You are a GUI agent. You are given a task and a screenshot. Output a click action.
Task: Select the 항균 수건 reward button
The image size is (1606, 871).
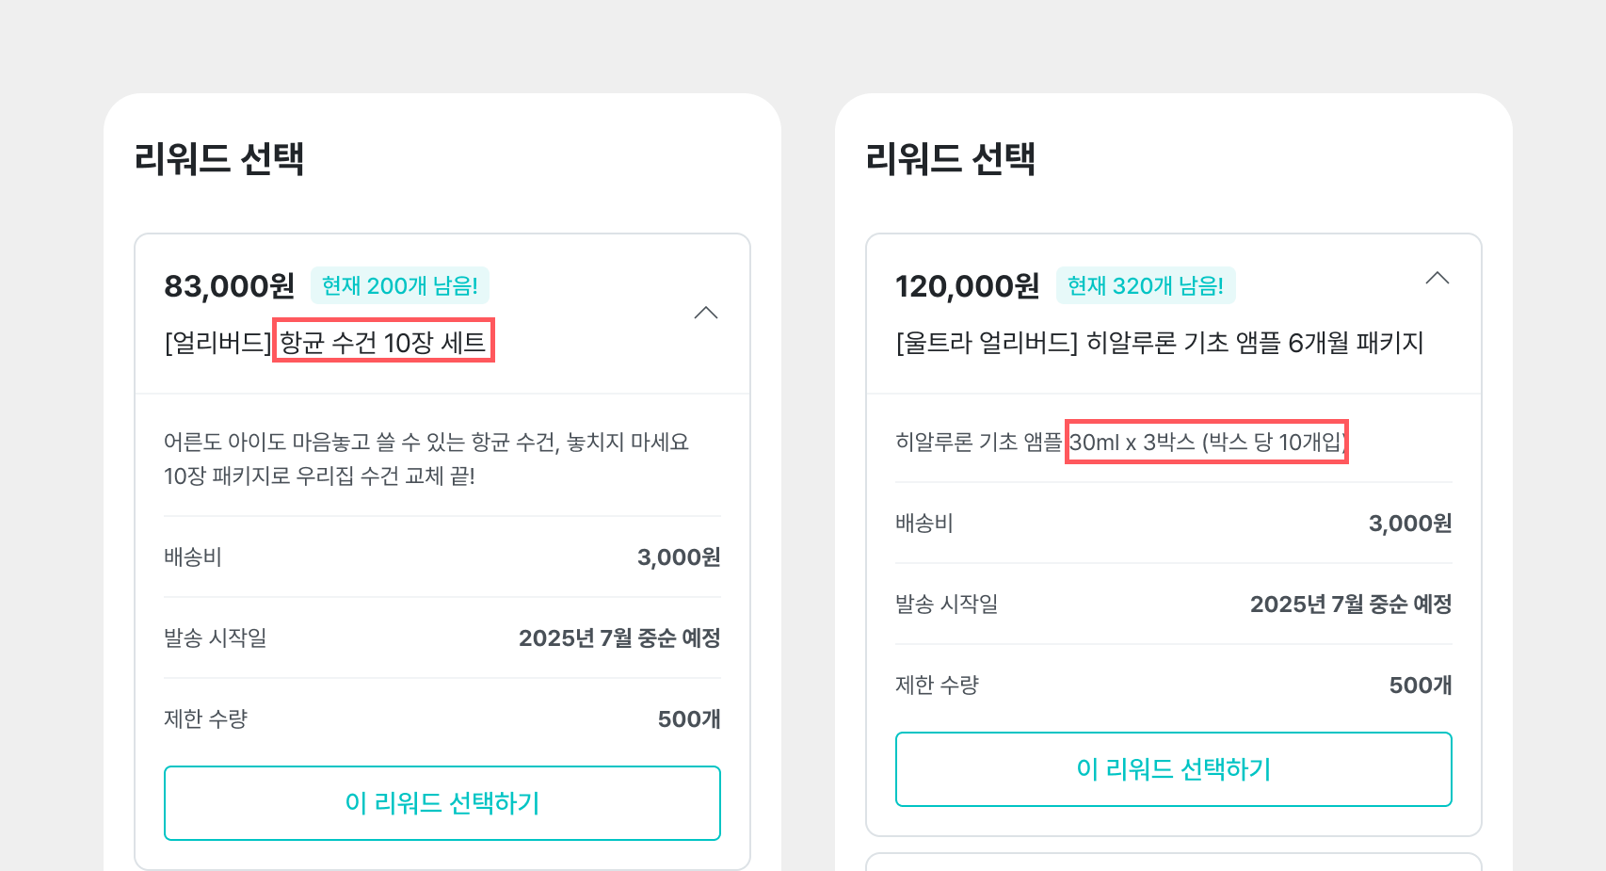(x=442, y=803)
